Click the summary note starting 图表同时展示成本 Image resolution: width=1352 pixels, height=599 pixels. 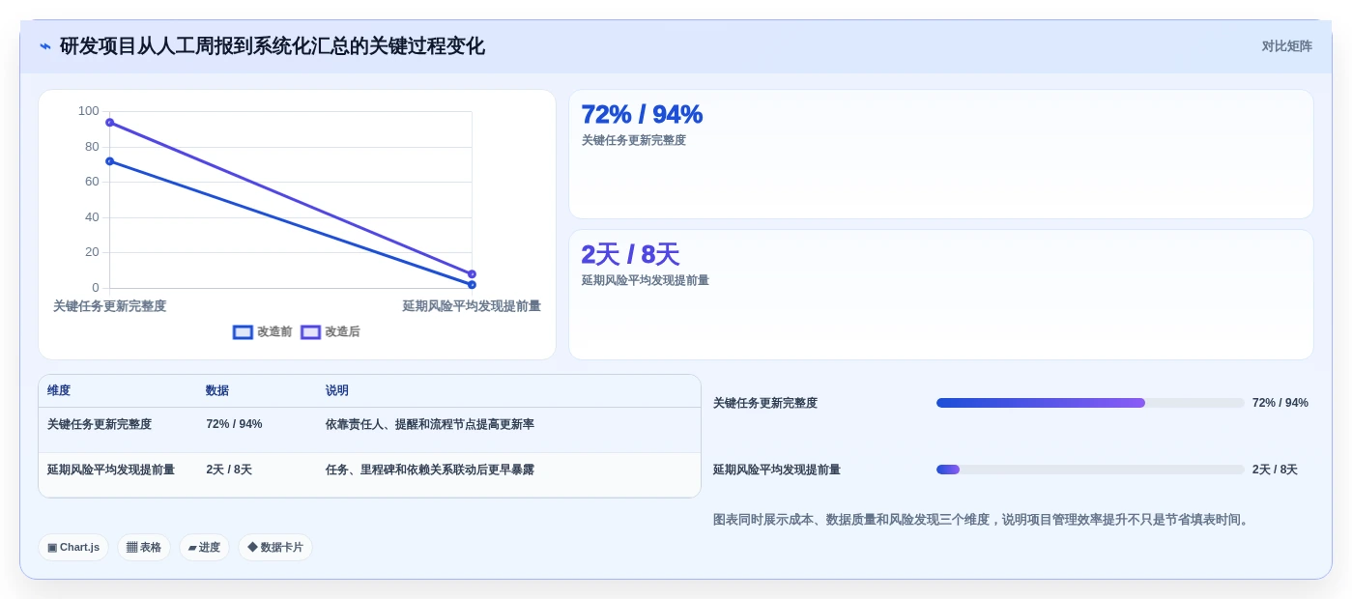pos(983,520)
